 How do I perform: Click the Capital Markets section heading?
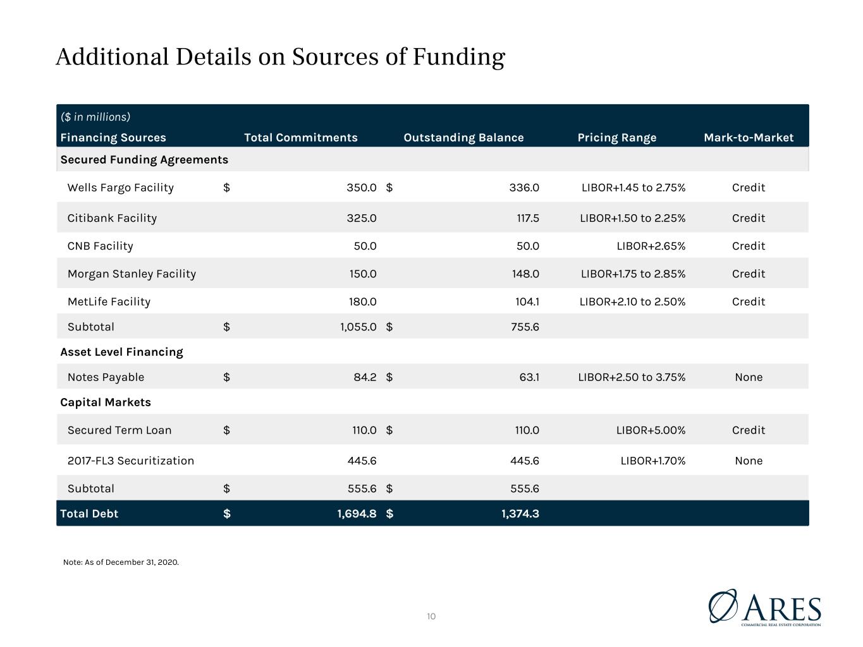coord(106,402)
